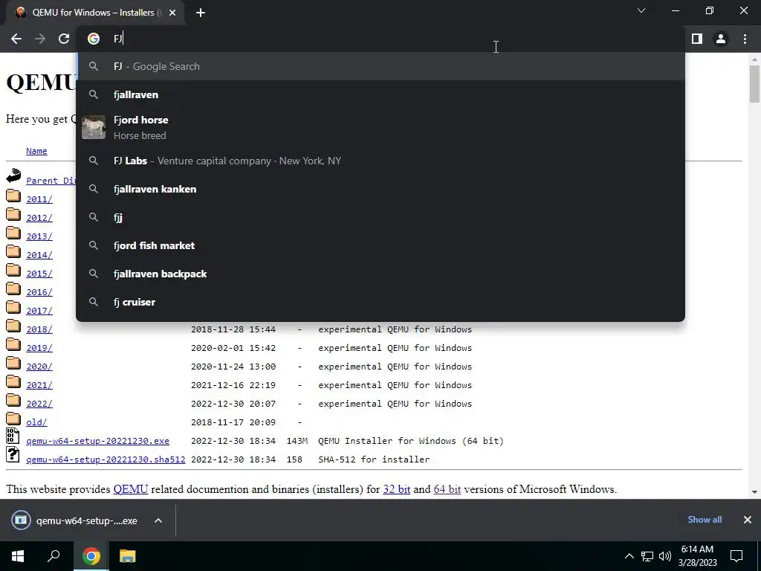Open taskbar Search magnifier
761x571 pixels.
54,556
